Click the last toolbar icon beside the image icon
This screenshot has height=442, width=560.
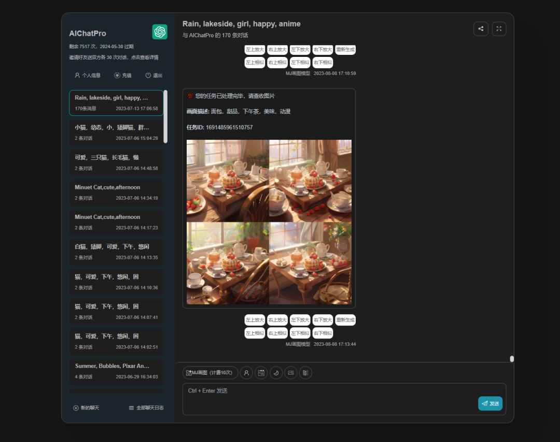coord(305,373)
